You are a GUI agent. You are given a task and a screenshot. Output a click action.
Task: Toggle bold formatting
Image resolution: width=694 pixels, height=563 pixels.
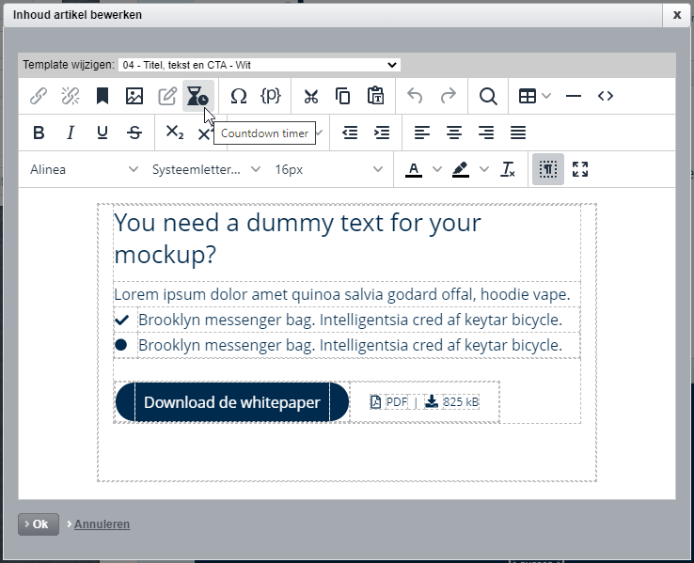coord(39,133)
